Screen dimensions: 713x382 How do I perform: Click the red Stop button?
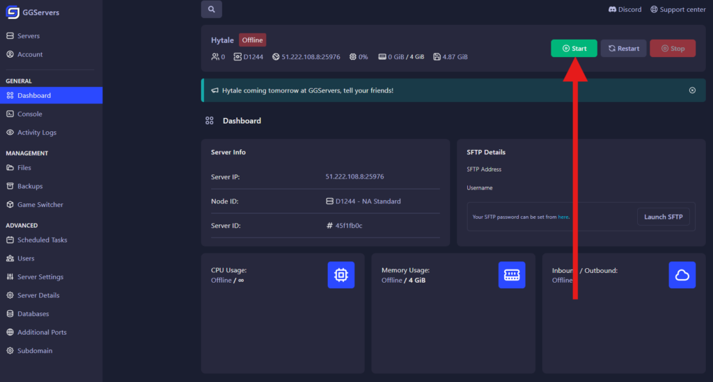click(x=673, y=49)
